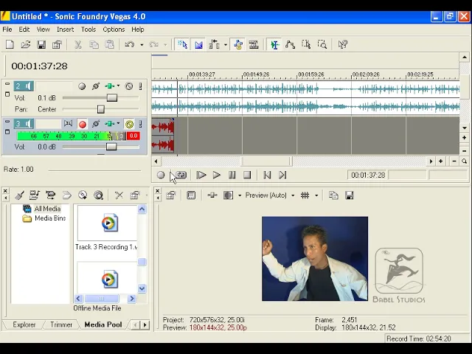Open the Insert menu
The image size is (472, 354).
(x=65, y=29)
